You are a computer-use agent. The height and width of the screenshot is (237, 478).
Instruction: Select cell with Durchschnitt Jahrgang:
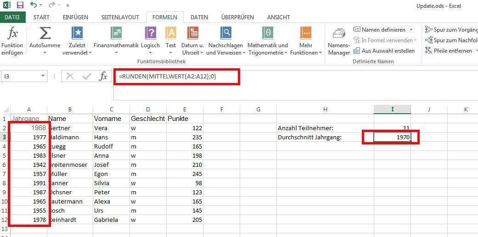click(x=325, y=138)
